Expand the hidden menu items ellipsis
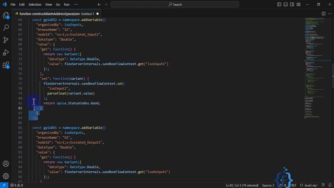This screenshot has height=188, width=334. [x=76, y=5]
